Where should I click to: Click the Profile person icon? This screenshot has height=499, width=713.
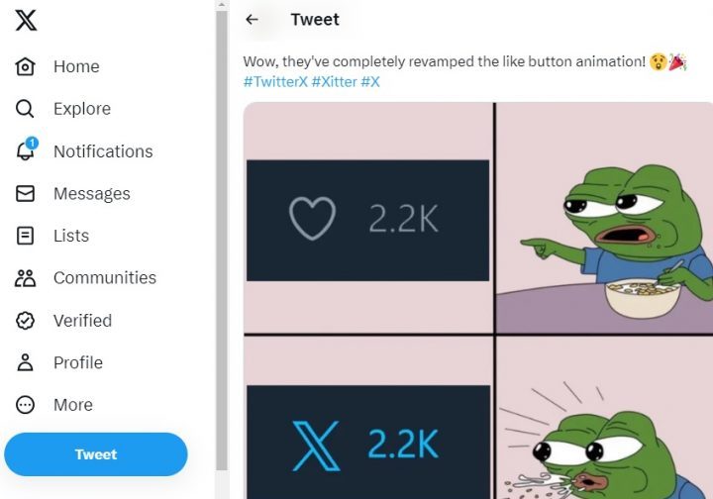(26, 362)
